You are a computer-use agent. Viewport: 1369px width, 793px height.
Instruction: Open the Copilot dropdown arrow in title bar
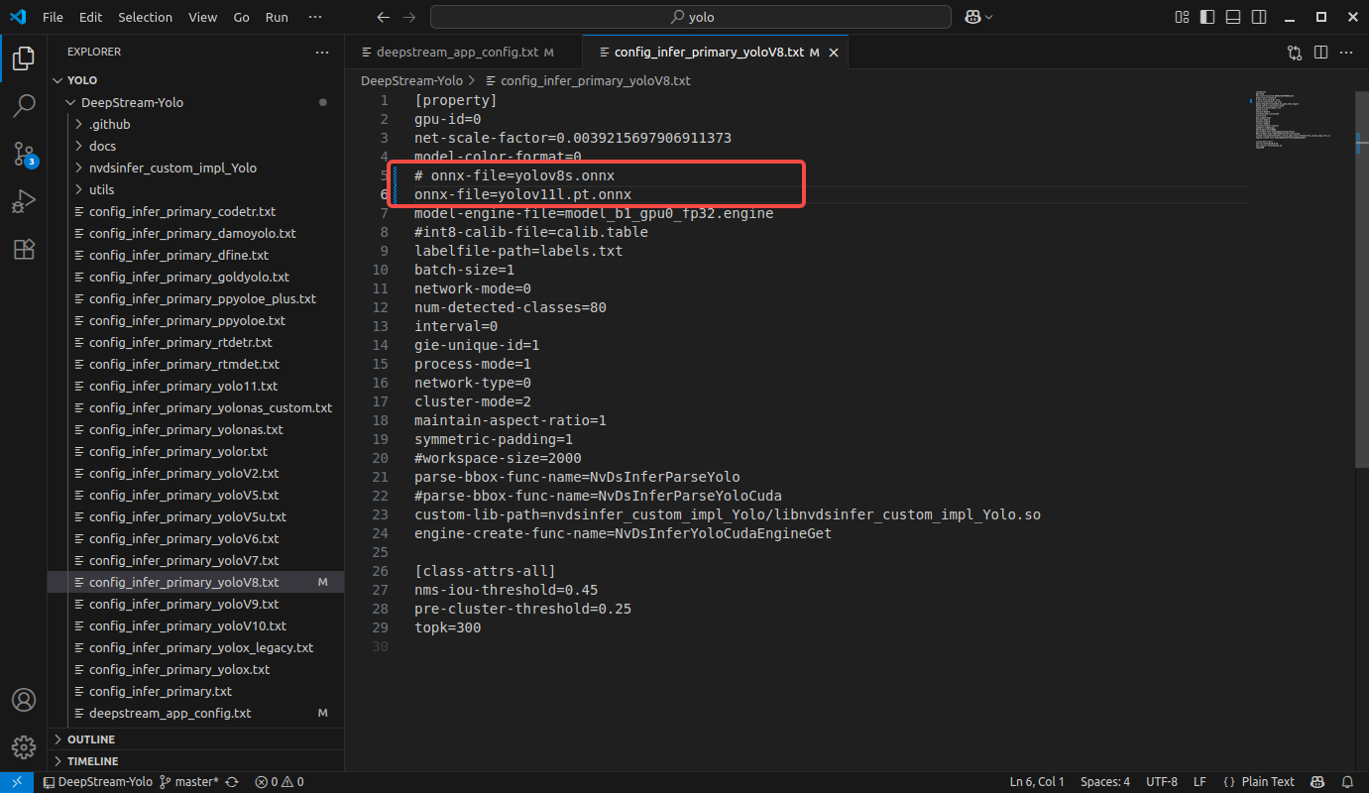(x=989, y=17)
